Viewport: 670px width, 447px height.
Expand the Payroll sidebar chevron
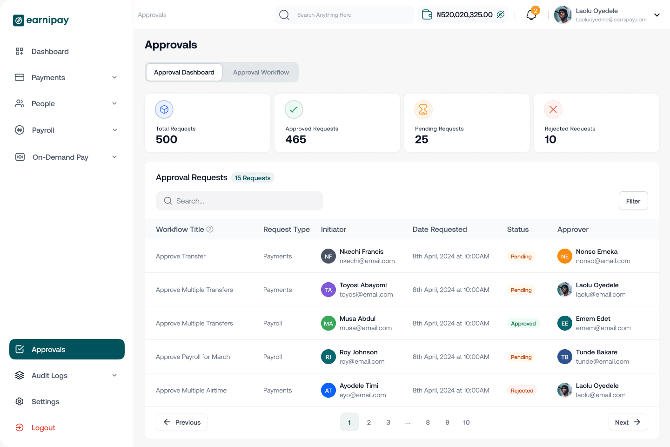[114, 130]
